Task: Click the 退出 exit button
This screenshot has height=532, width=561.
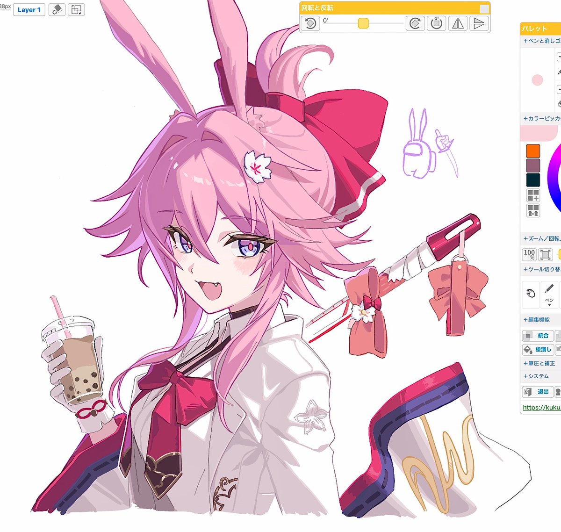Action: click(538, 392)
